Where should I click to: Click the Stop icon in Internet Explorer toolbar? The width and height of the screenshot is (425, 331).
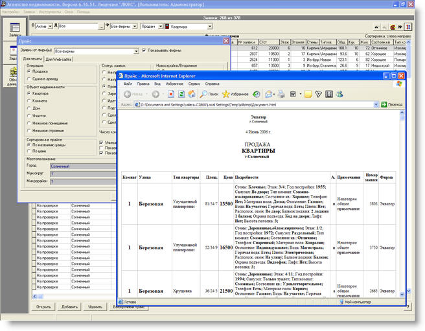(171, 94)
